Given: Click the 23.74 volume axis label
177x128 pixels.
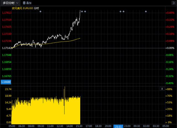Looking at the screenshot, I should point(8,89).
